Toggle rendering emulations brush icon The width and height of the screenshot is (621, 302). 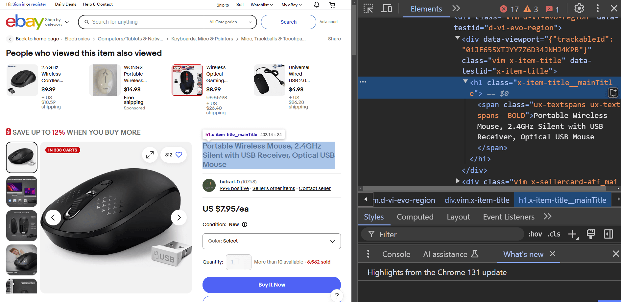590,234
